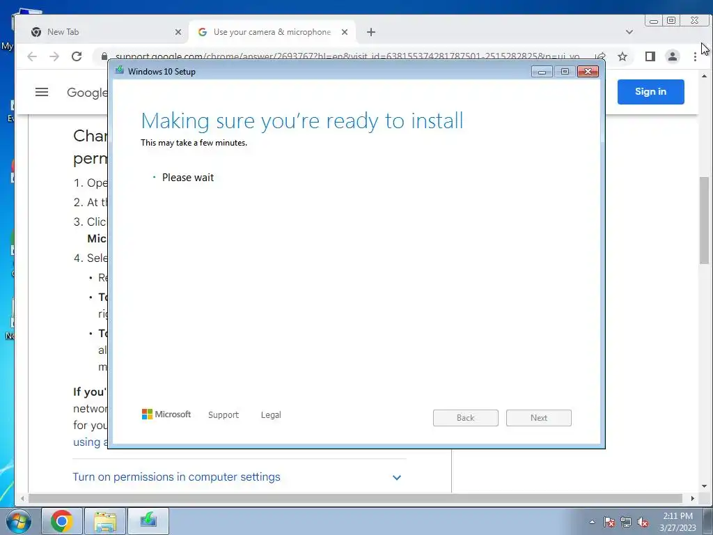The height and width of the screenshot is (535, 713).
Task: Click the Please wait status text
Action: pyautogui.click(x=188, y=178)
